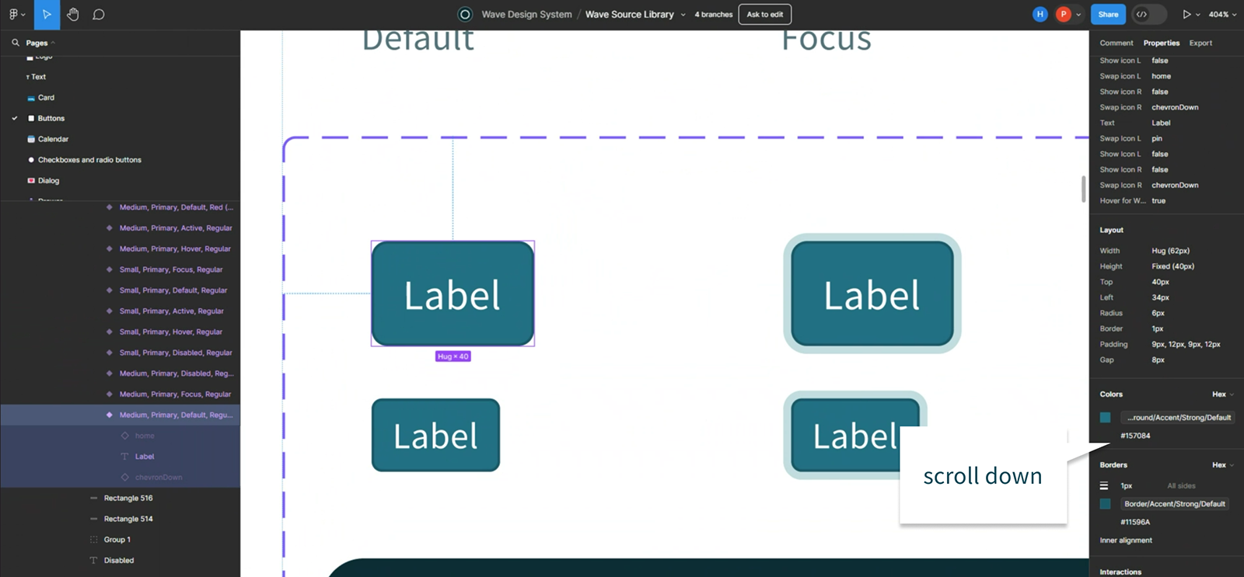
Task: Click the Hug × 40 size badge
Action: 453,356
